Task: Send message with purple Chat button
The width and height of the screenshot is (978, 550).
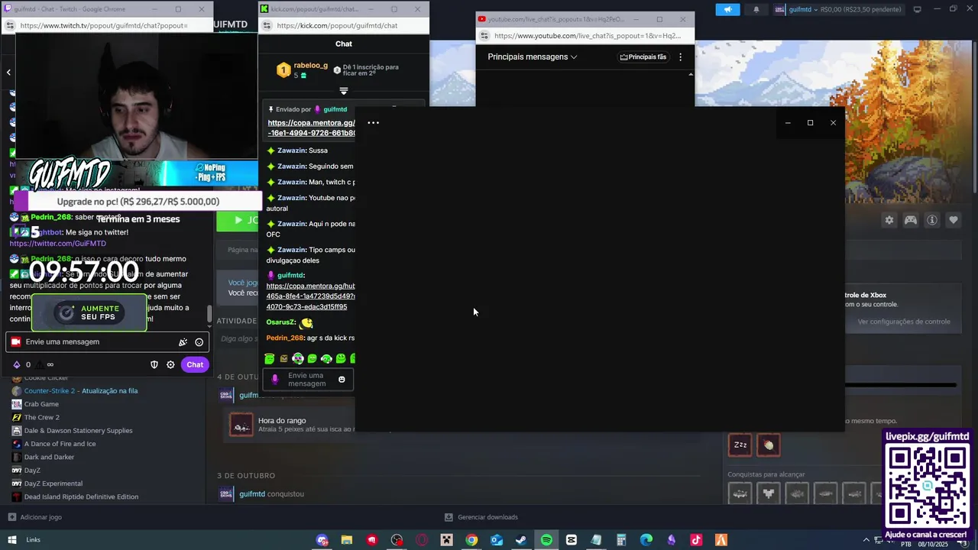Action: click(x=195, y=364)
